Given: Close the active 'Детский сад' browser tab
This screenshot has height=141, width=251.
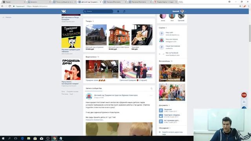Looking at the screenshot, I should coord(100,2).
